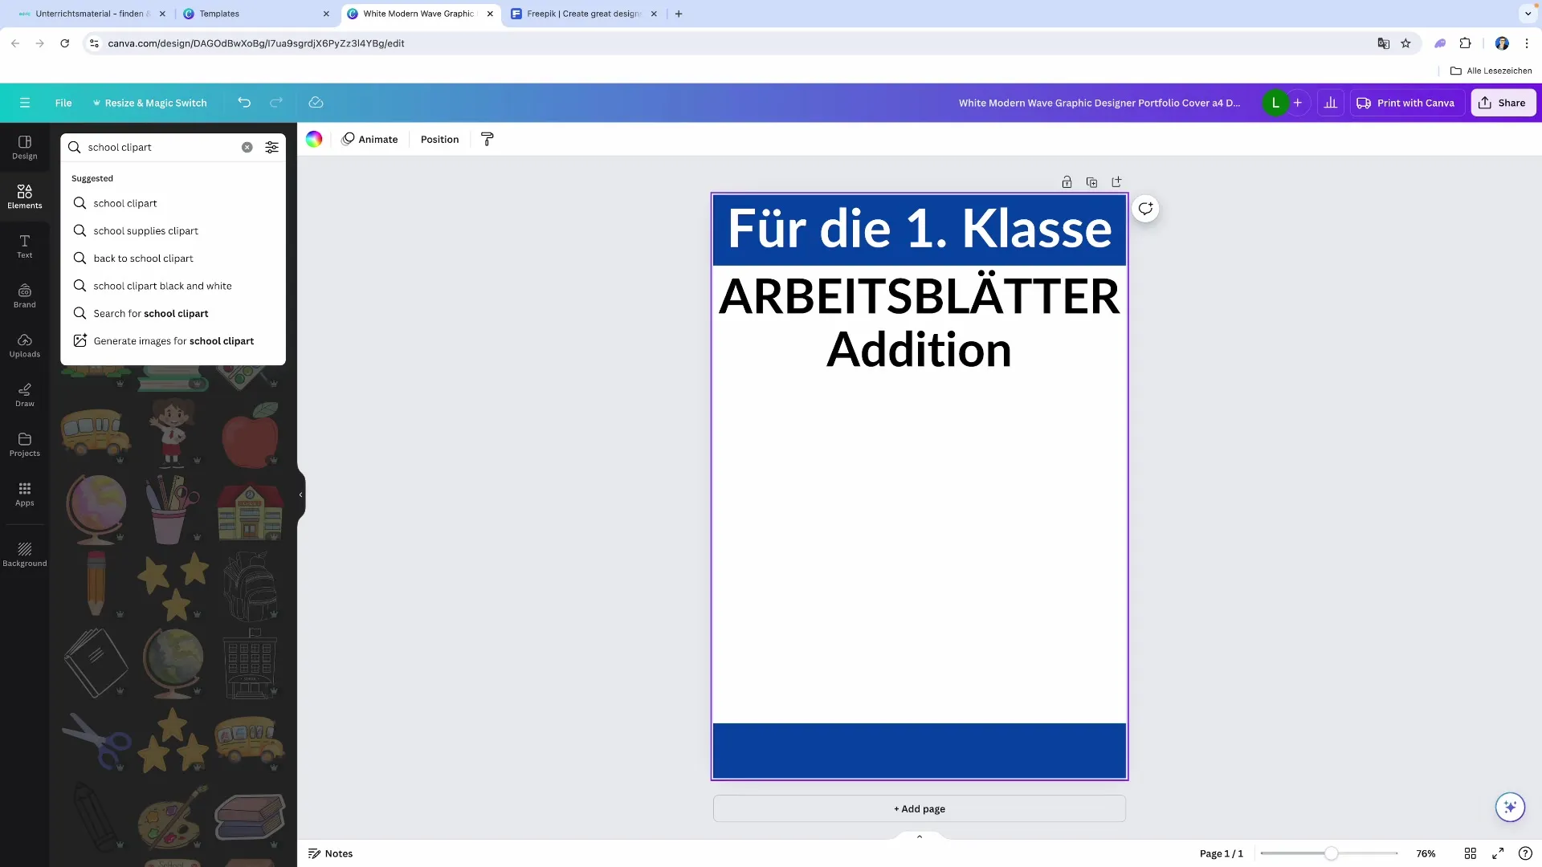Open the search filter options icon
The image size is (1542, 867).
click(271, 147)
